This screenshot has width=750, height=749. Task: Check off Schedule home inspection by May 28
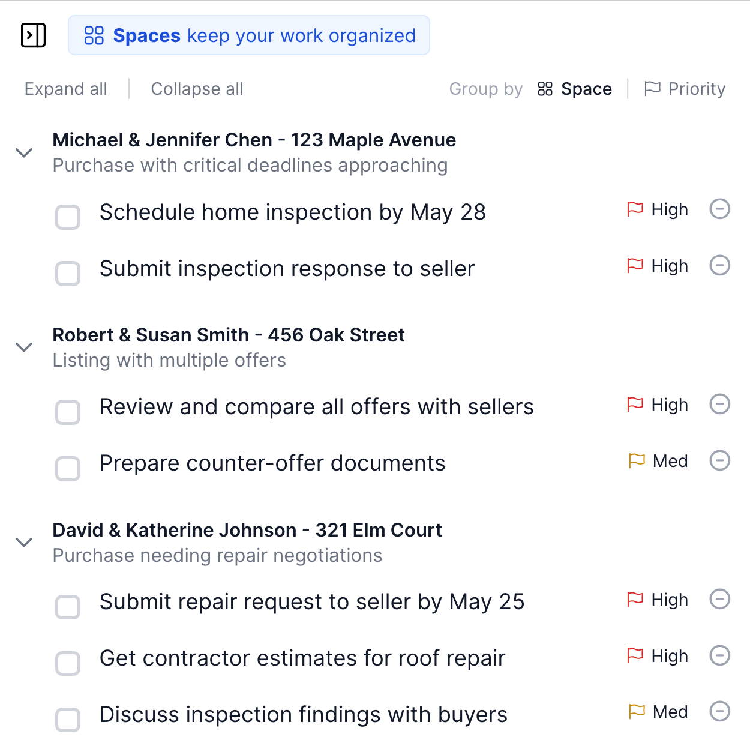[67, 217]
